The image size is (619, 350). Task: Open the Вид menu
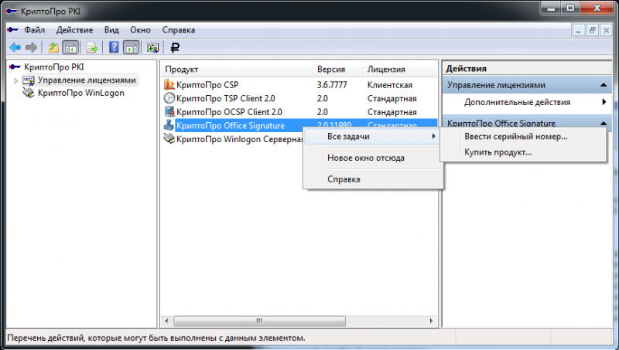tap(111, 30)
